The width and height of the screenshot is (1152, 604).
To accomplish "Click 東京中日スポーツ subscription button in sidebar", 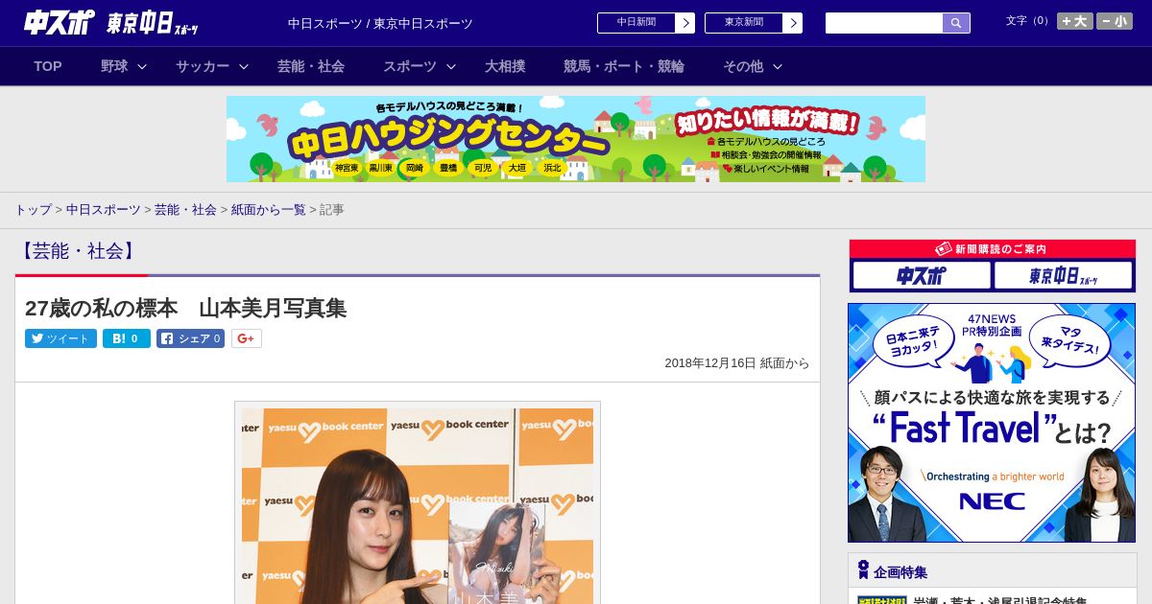I will click(x=1063, y=276).
